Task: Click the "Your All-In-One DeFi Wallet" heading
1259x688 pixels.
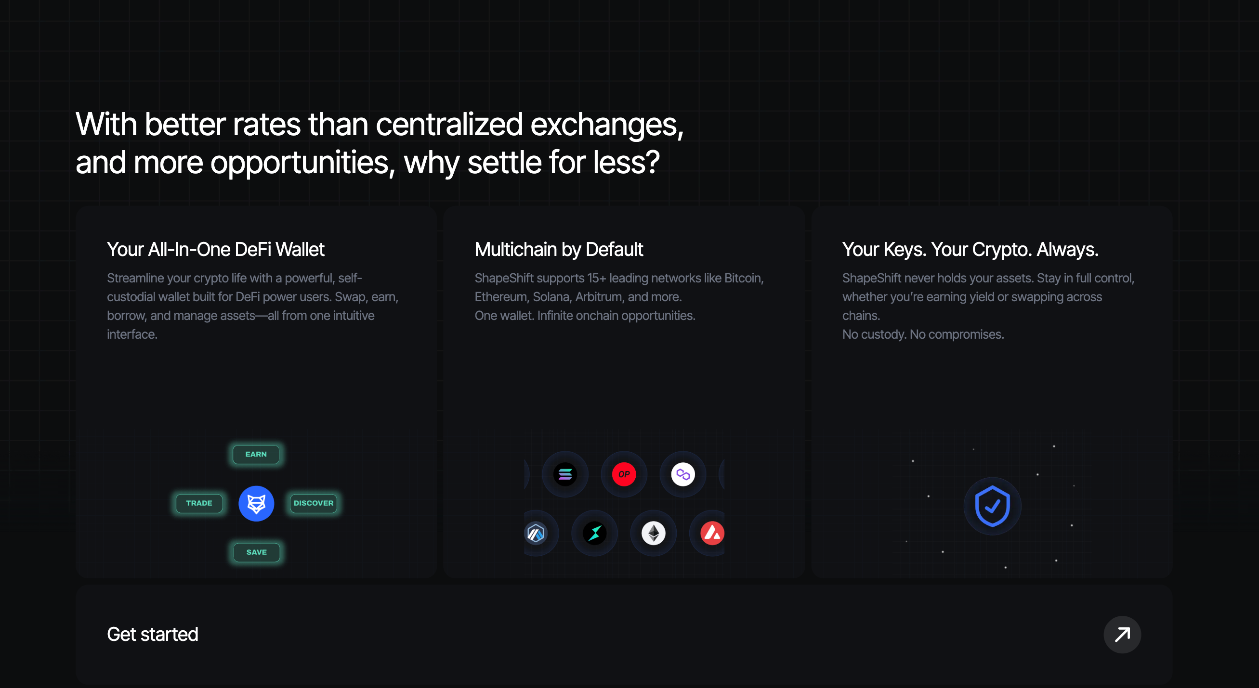Action: point(216,250)
